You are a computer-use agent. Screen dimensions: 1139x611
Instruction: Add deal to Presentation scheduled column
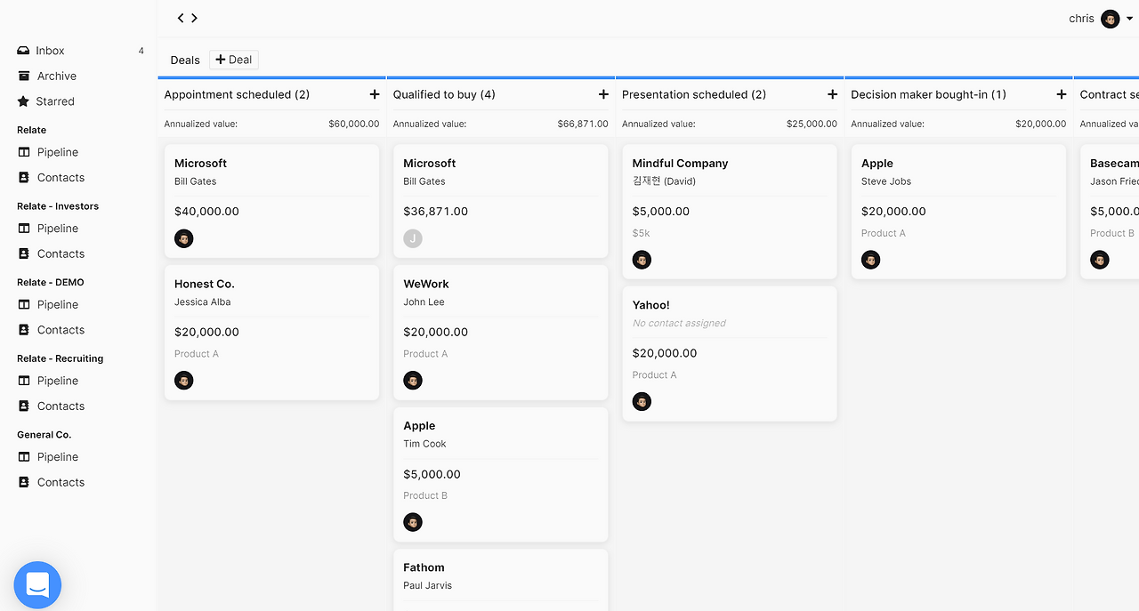(x=832, y=94)
